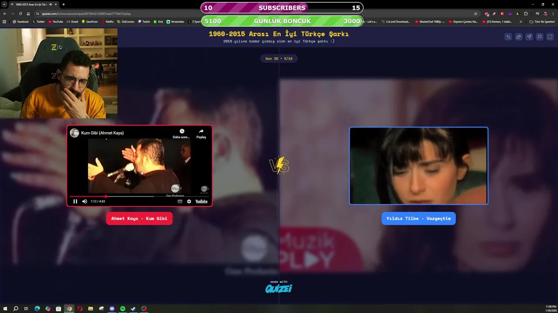The image size is (558, 313).
Task: Open the Deprem Çantası bookmark
Action: point(463,21)
